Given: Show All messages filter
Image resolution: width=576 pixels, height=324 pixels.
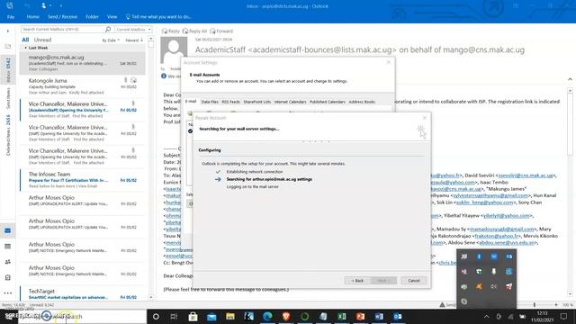Looking at the screenshot, I should click(25, 40).
